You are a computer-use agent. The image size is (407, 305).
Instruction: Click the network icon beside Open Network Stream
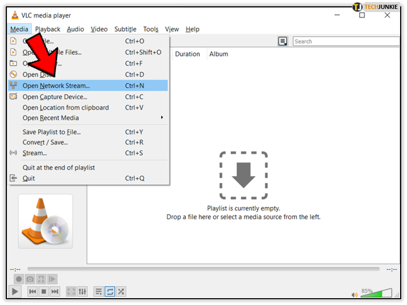click(13, 85)
